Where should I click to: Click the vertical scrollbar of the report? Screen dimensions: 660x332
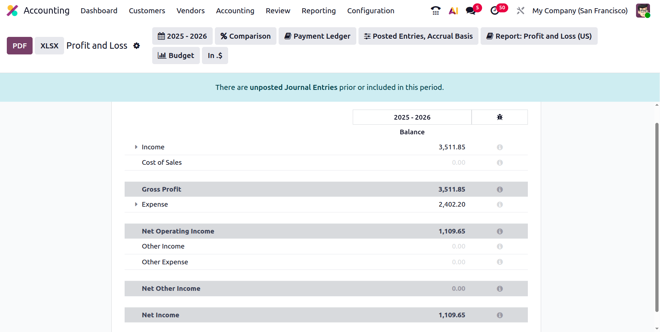click(x=657, y=215)
